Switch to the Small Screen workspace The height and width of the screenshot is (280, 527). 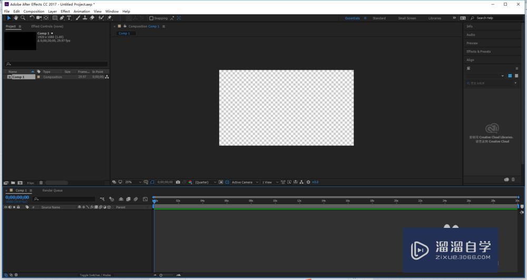tap(407, 18)
